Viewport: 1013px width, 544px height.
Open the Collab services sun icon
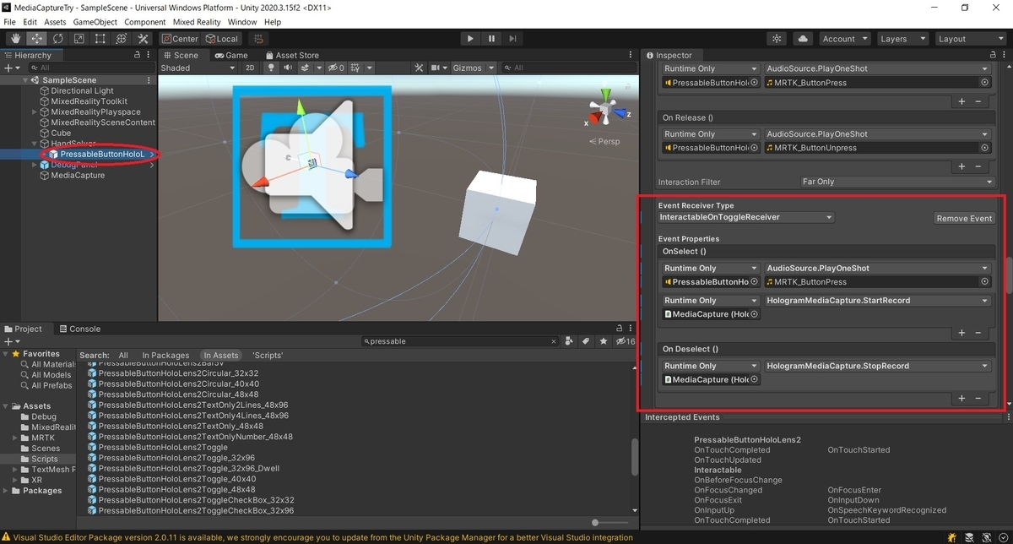(777, 39)
